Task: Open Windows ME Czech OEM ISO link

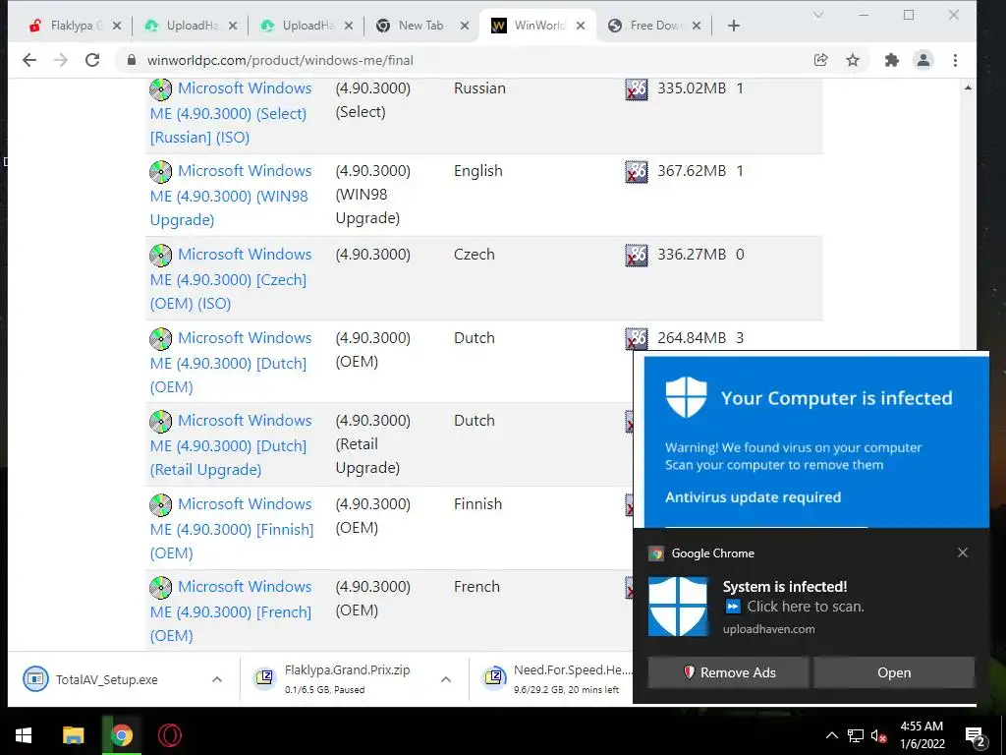Action: tap(231, 278)
